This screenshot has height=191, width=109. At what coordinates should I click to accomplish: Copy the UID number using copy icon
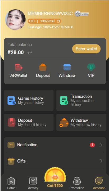pyautogui.click(x=59, y=21)
